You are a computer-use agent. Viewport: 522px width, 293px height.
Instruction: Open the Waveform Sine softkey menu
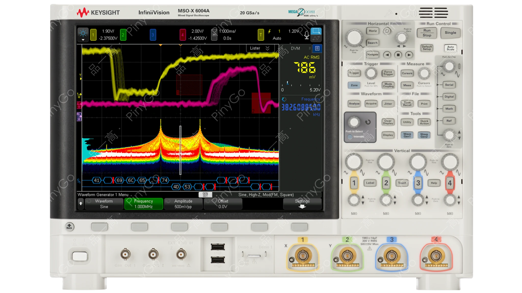click(104, 203)
